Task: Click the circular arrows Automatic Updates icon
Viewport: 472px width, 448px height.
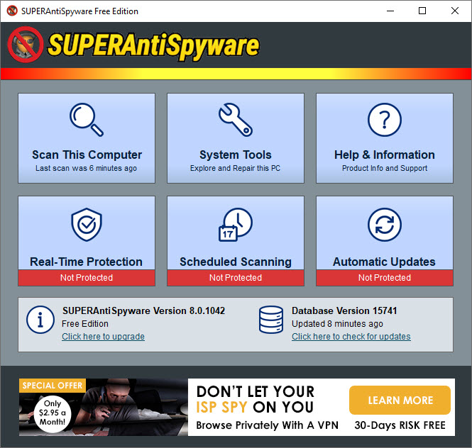Action: click(385, 224)
